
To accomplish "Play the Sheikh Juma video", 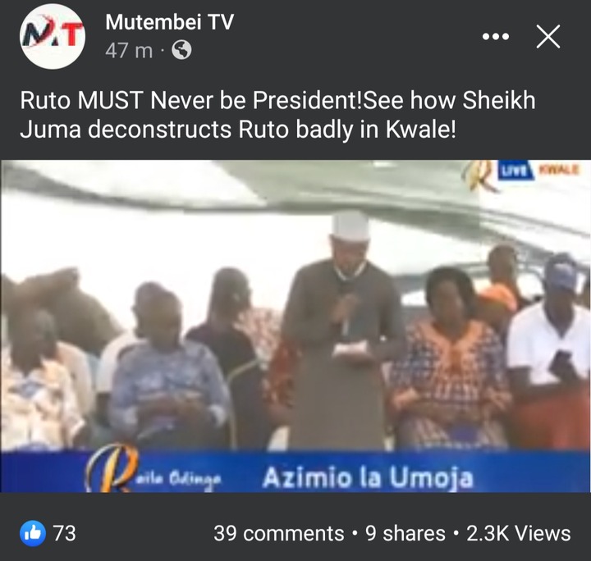I will 295,326.
